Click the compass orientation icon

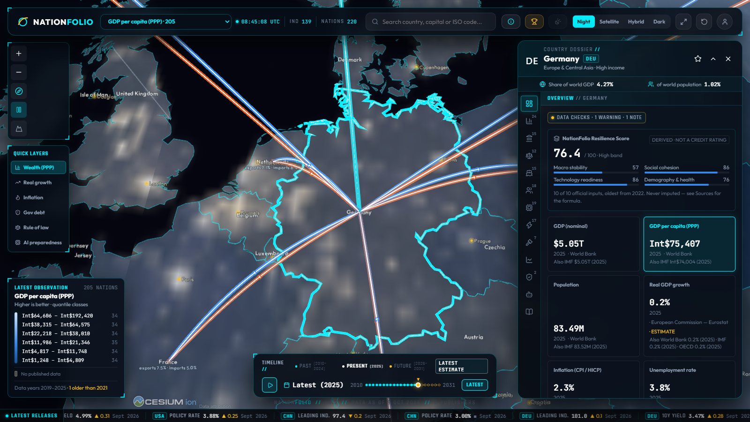pyautogui.click(x=19, y=91)
